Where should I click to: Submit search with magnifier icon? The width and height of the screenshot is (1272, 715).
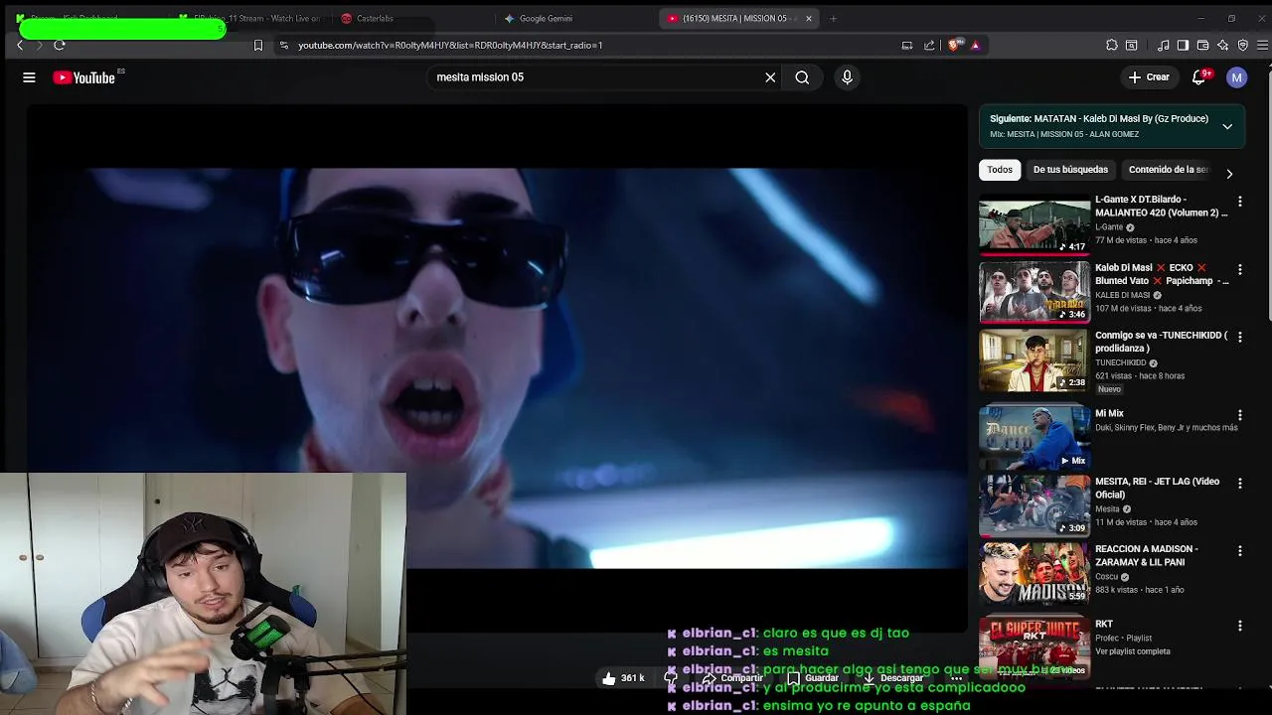point(802,77)
